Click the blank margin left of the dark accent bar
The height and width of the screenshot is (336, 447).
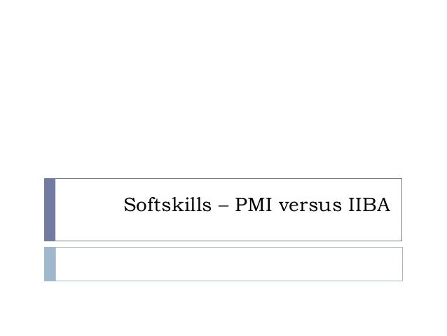tap(21, 209)
